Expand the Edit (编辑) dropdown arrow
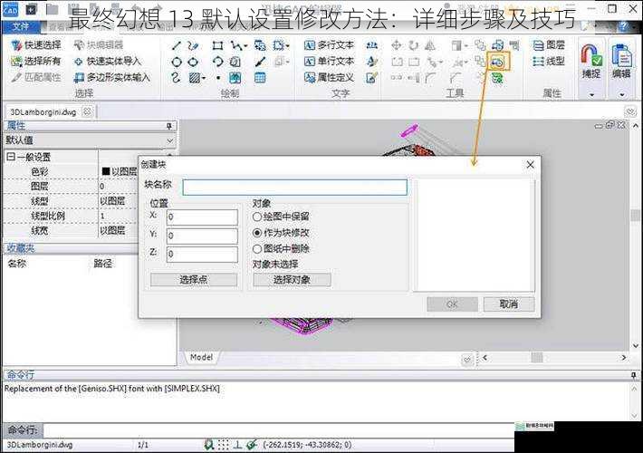 [622, 95]
